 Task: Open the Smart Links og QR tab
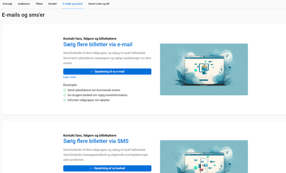[x=99, y=4]
